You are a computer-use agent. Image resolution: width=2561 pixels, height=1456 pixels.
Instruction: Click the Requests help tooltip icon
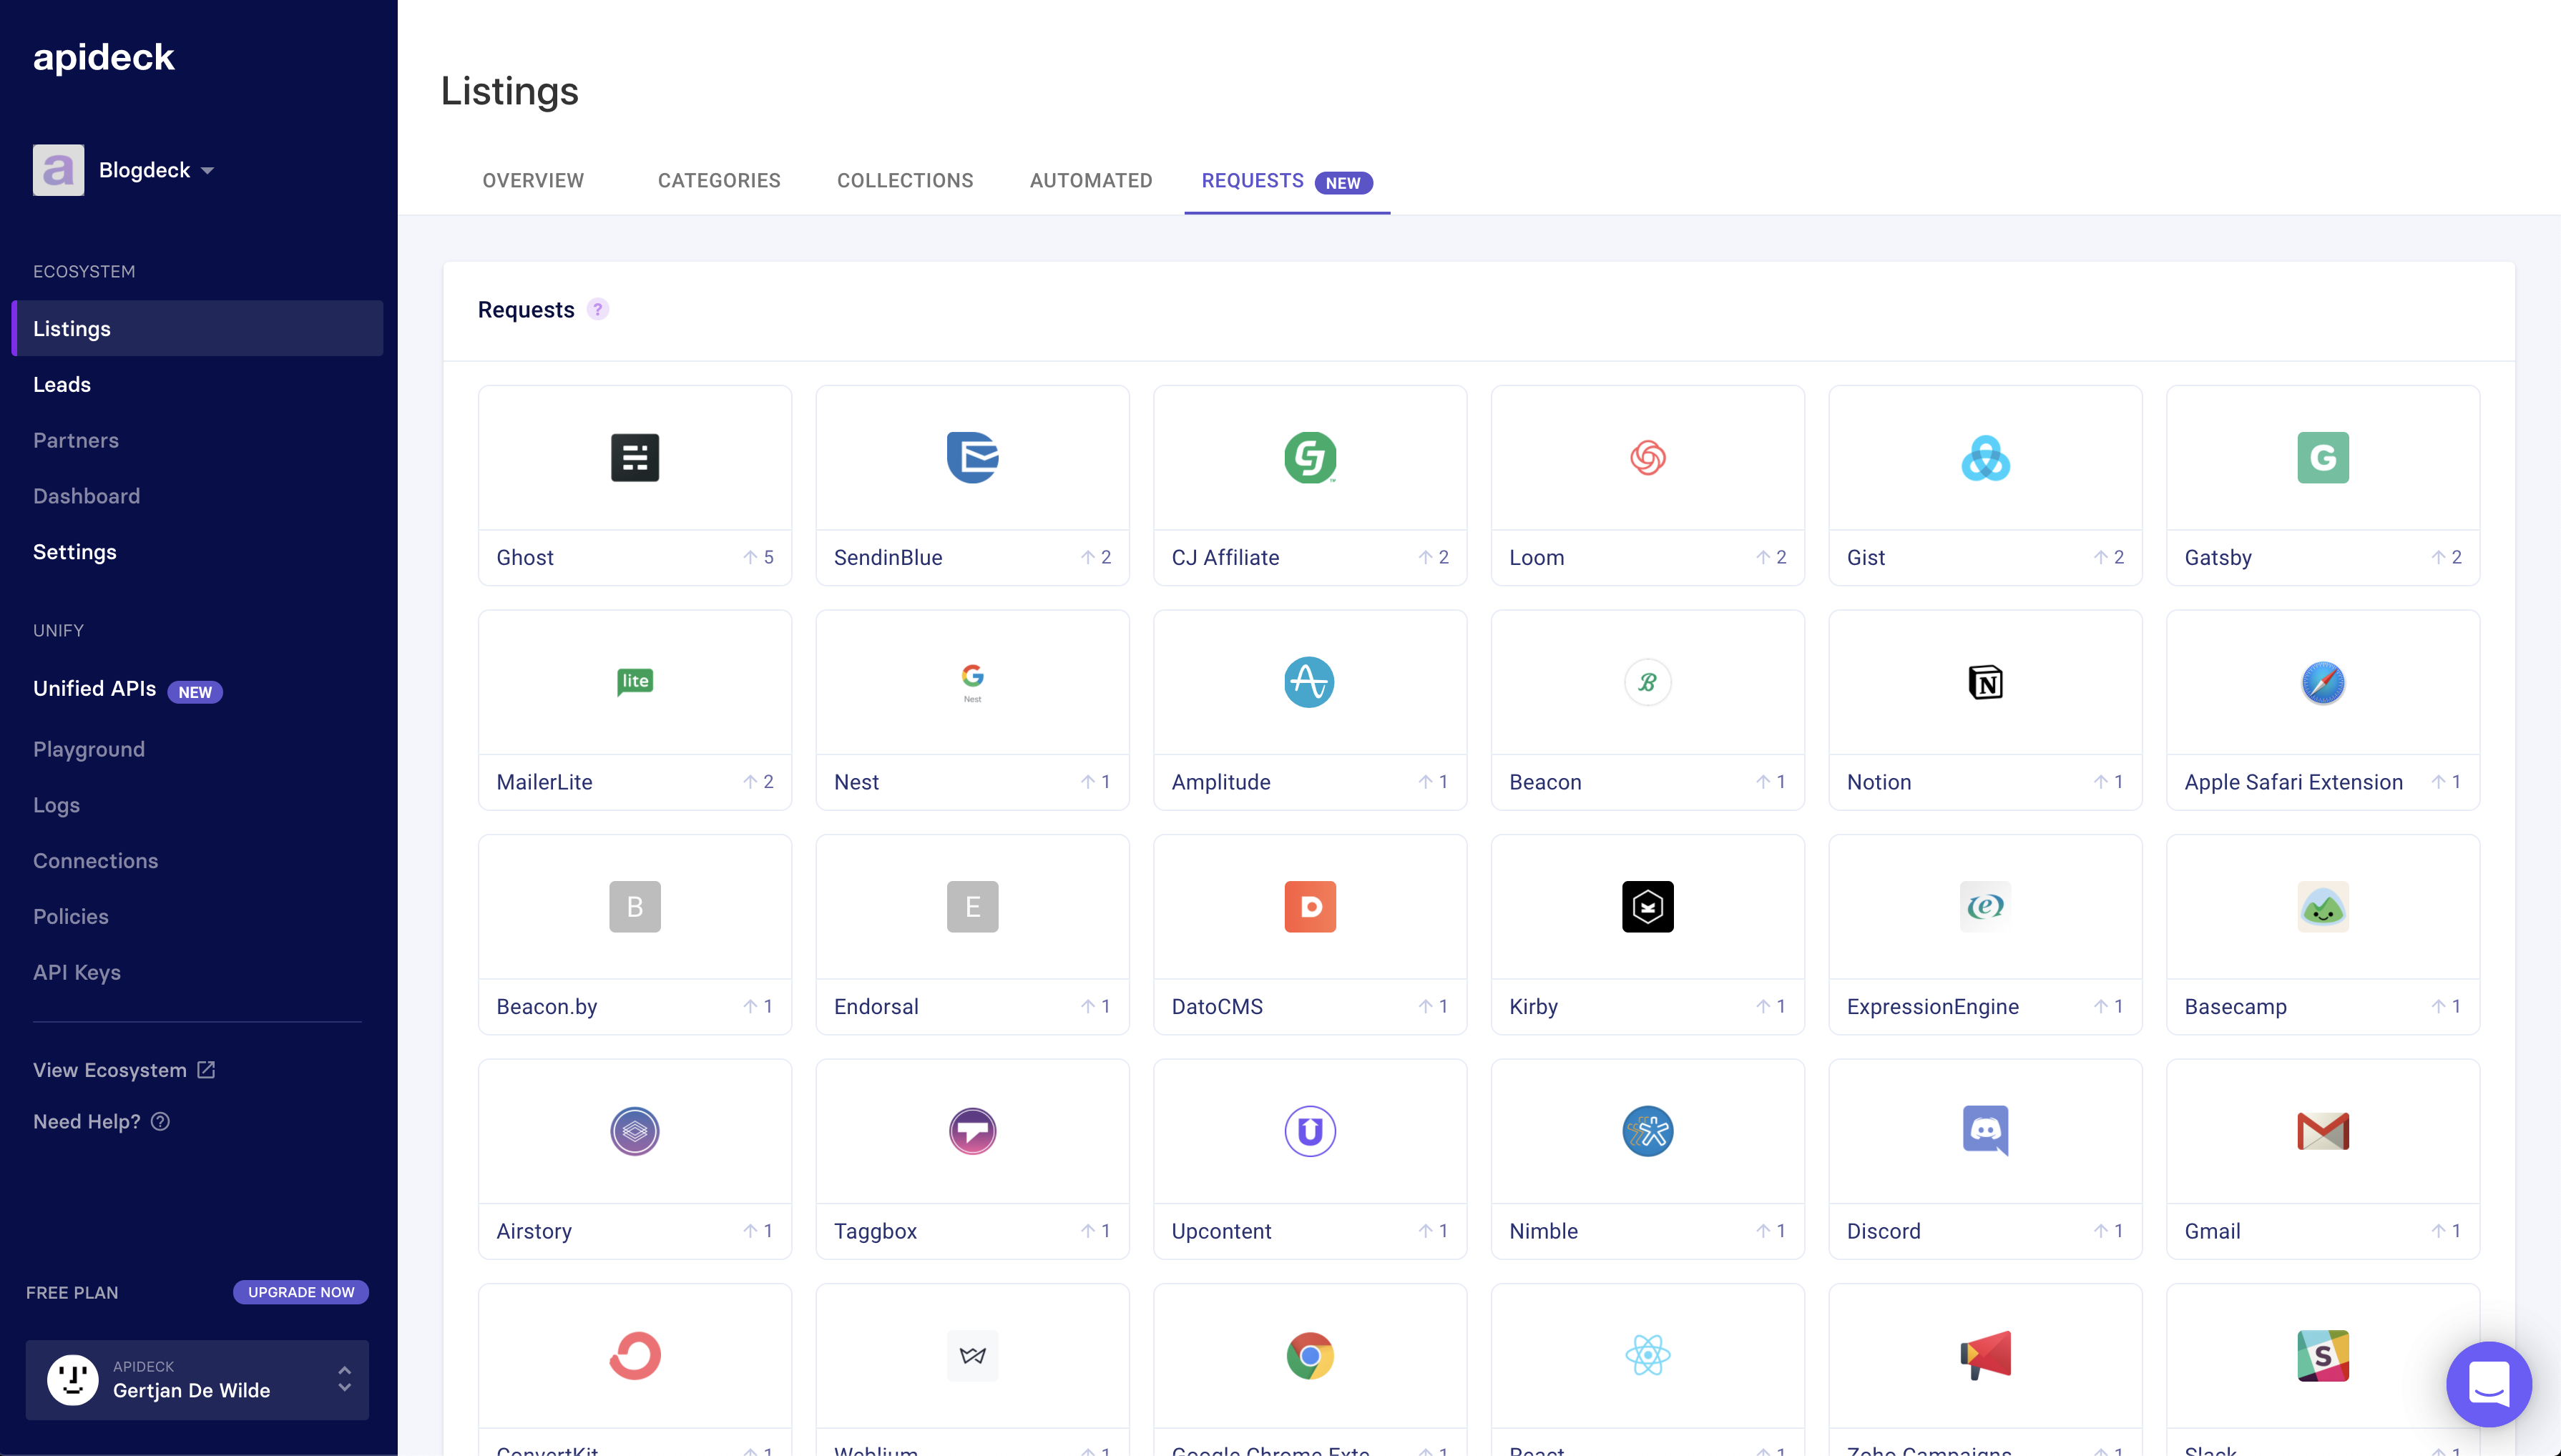(598, 310)
